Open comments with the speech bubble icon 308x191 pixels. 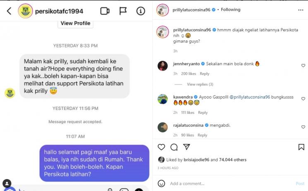[174, 147]
